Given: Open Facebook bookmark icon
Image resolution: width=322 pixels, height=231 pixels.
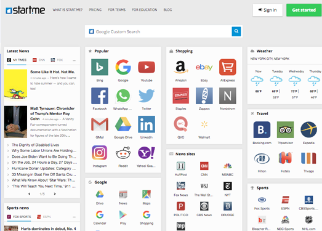Looking at the screenshot, I should pos(100,95).
